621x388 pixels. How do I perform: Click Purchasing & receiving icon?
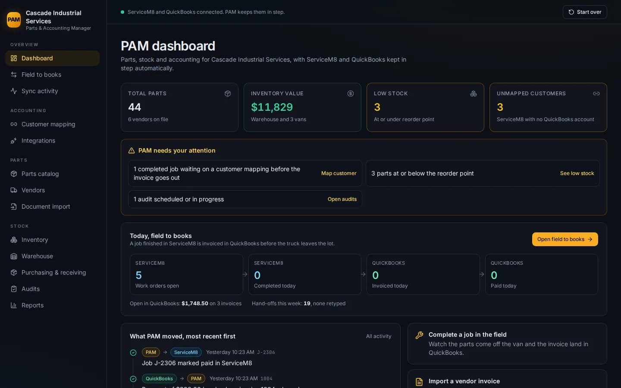click(x=14, y=272)
